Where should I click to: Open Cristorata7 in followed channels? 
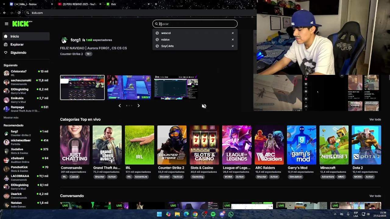pos(26,73)
